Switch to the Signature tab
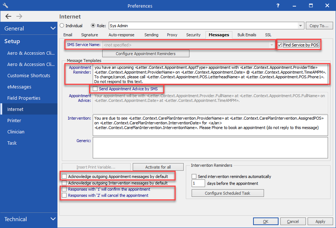The width and height of the screenshot is (336, 228). click(89, 35)
